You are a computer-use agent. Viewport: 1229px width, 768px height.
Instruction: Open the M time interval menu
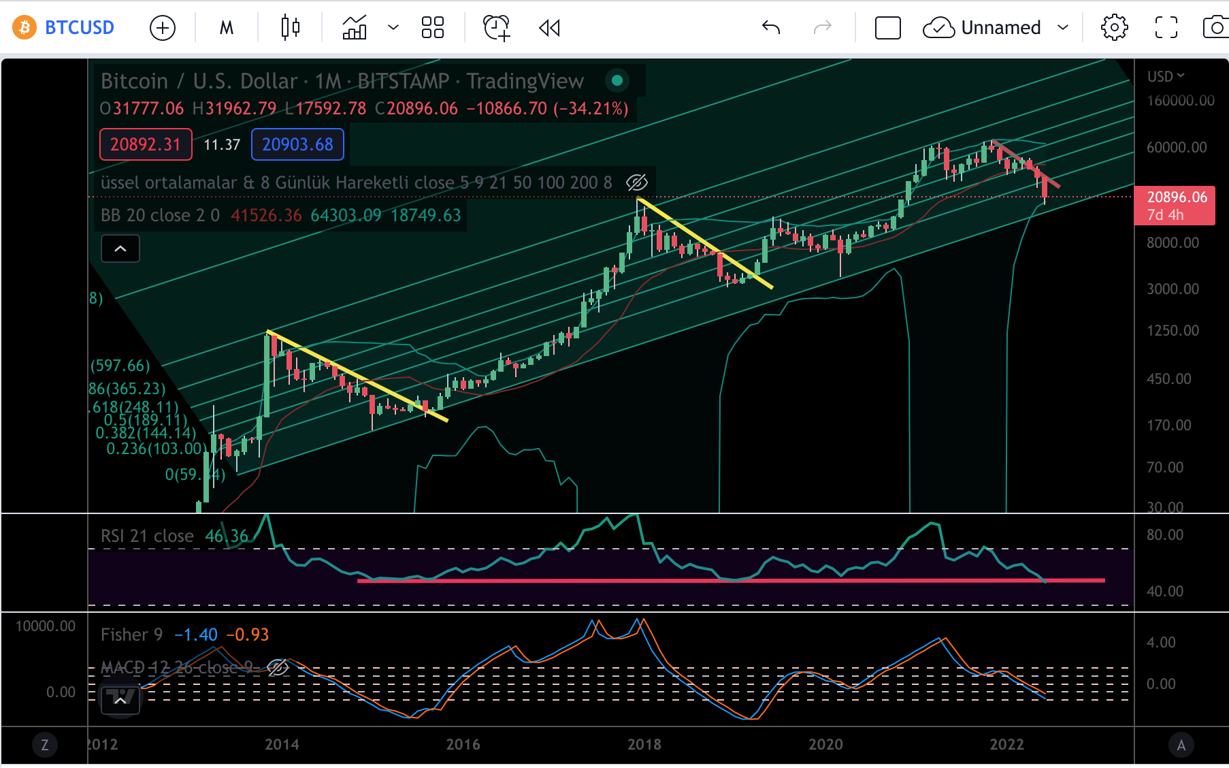227,28
